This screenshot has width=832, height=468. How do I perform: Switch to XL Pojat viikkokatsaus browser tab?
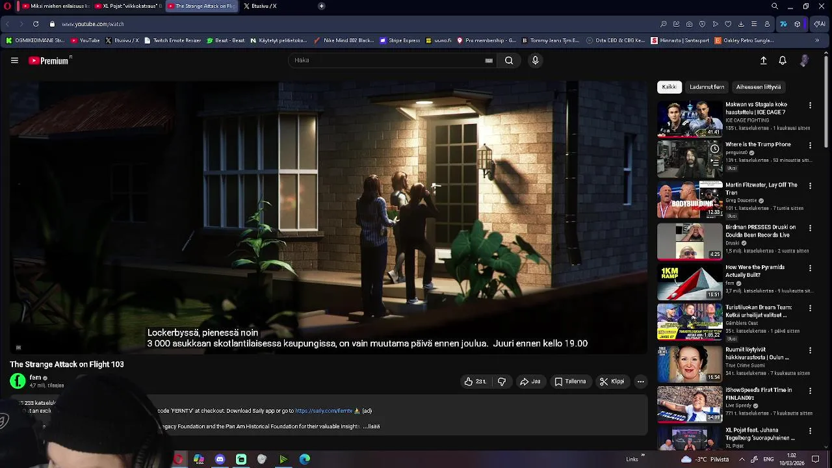tap(127, 6)
